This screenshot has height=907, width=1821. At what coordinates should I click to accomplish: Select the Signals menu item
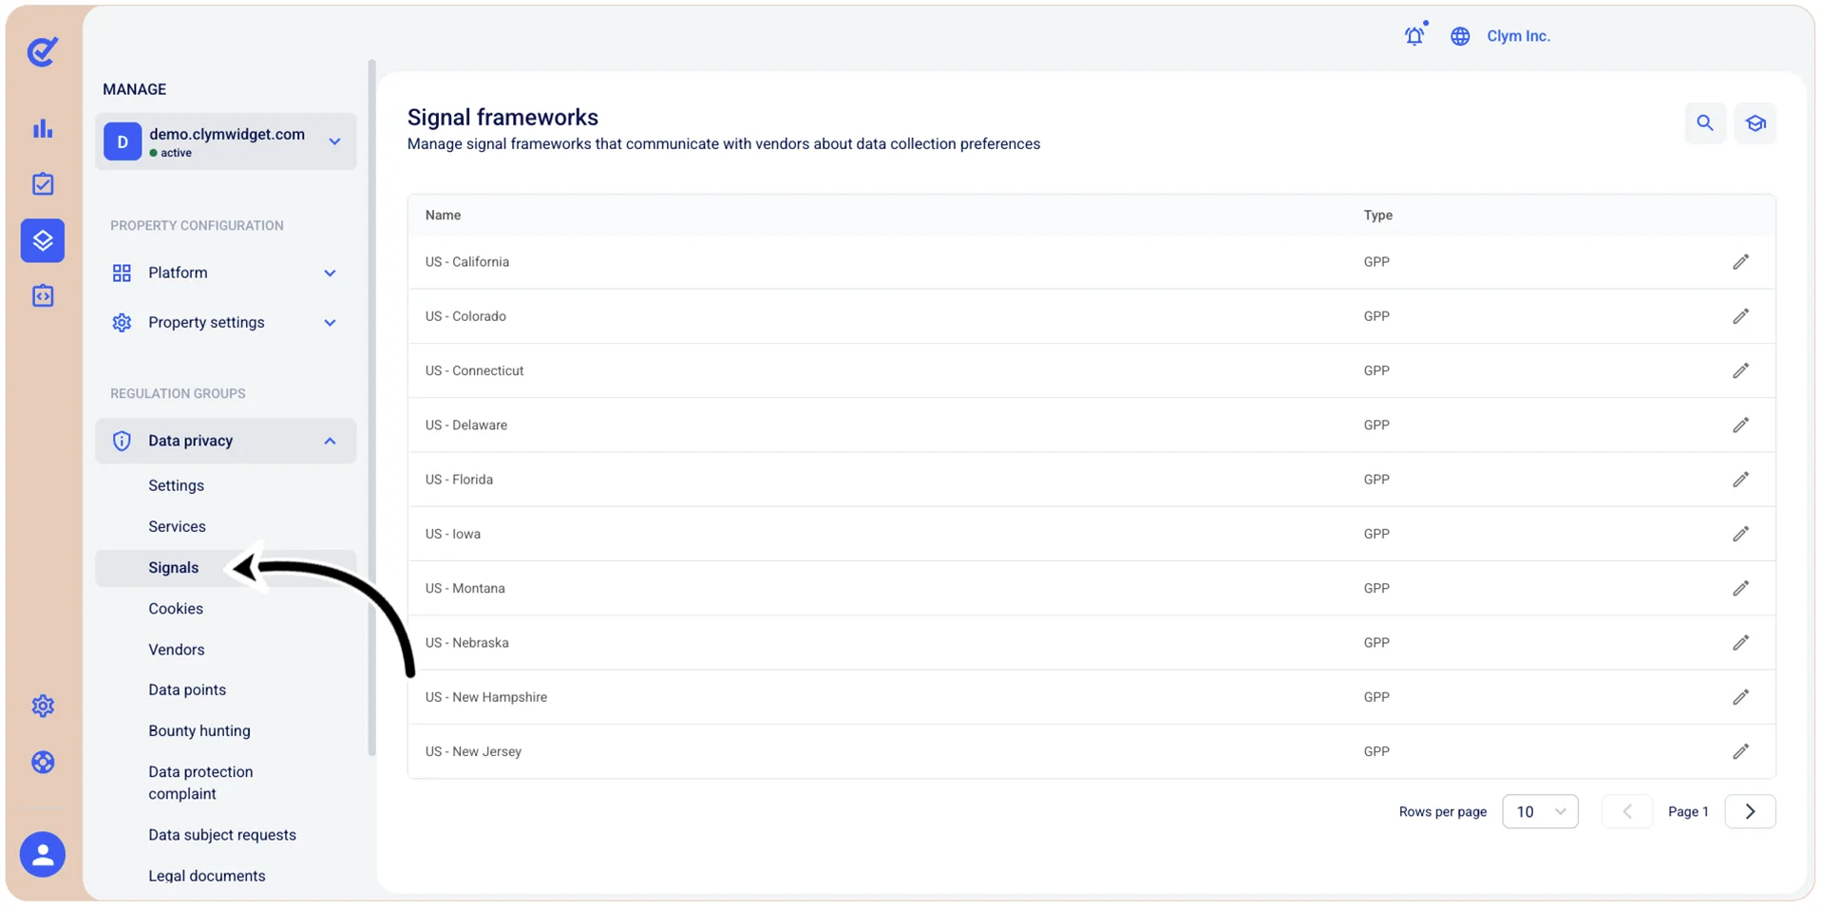[x=226, y=568]
